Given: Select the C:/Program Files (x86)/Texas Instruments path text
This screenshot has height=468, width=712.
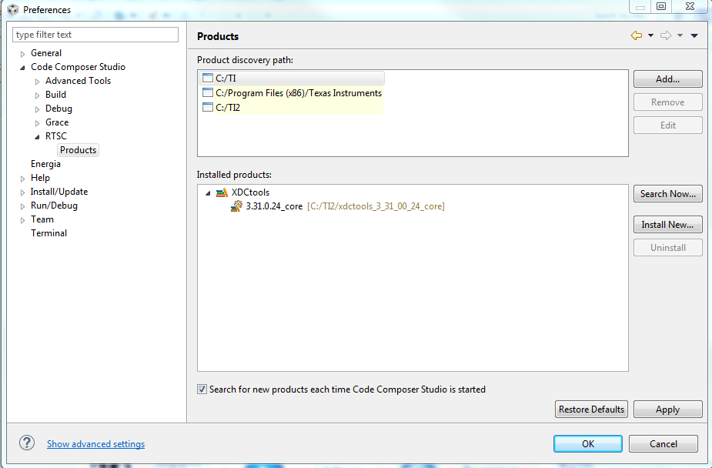Looking at the screenshot, I should tap(299, 93).
